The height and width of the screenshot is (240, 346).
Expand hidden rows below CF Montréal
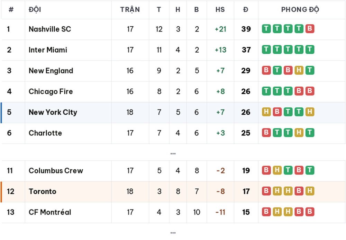pos(173,233)
